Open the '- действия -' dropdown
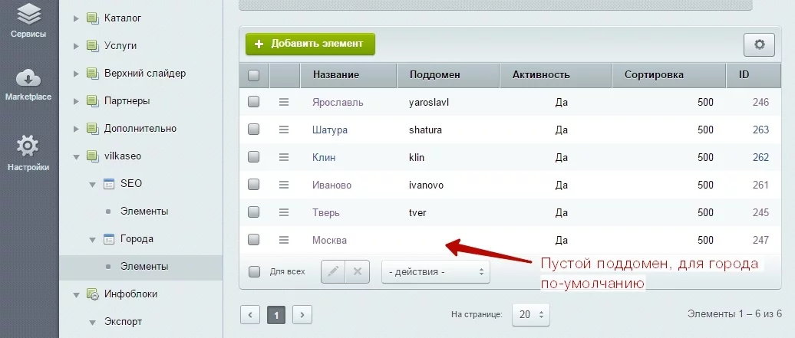 tap(435, 271)
